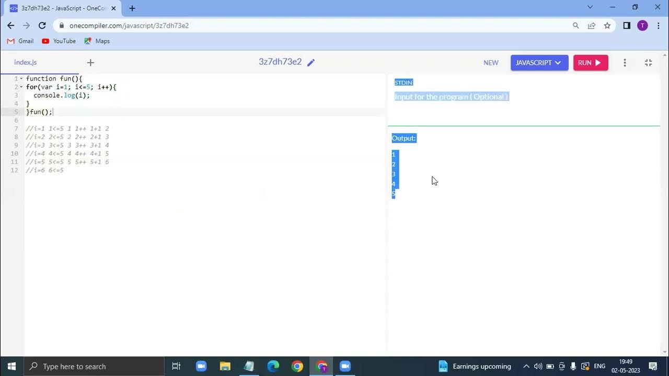Open File Explorer from the taskbar
Image resolution: width=669 pixels, height=376 pixels.
[225, 366]
